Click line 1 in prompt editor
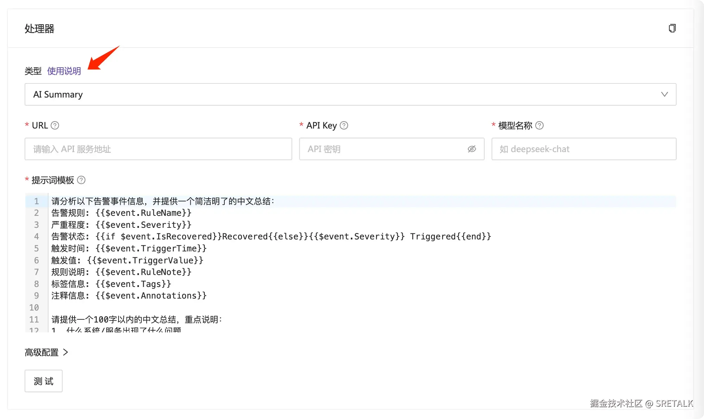This screenshot has width=704, height=419. pyautogui.click(x=162, y=201)
